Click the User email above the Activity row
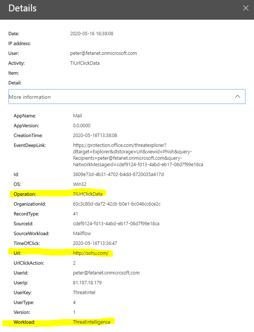This screenshot has height=332, width=254. (x=103, y=53)
